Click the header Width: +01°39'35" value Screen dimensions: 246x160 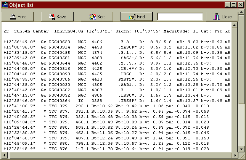tap(138, 31)
